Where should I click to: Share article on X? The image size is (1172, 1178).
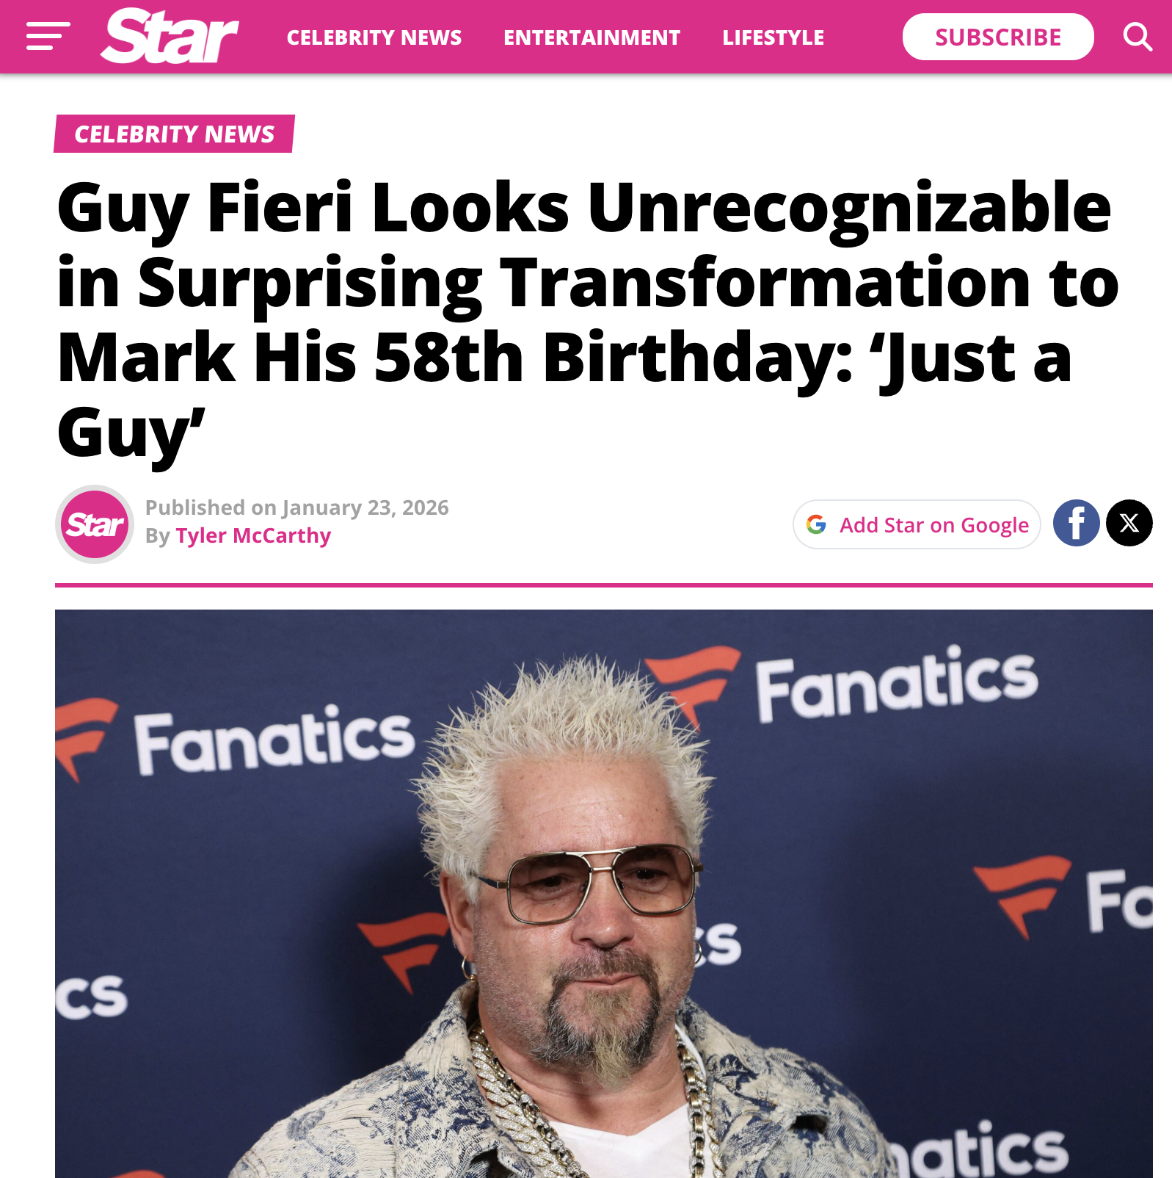[1129, 523]
